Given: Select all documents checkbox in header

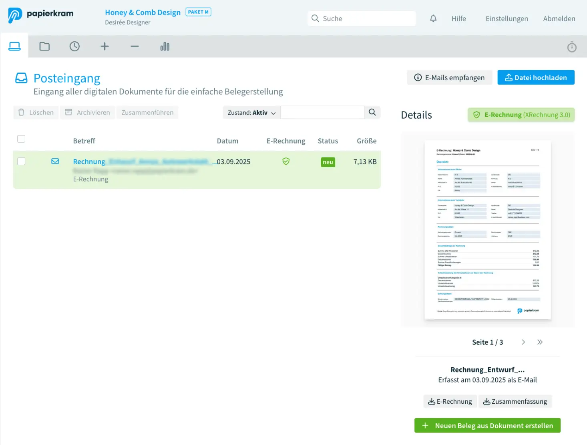Looking at the screenshot, I should tap(21, 139).
